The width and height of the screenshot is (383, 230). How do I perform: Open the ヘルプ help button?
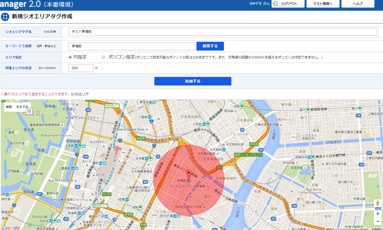358,4
